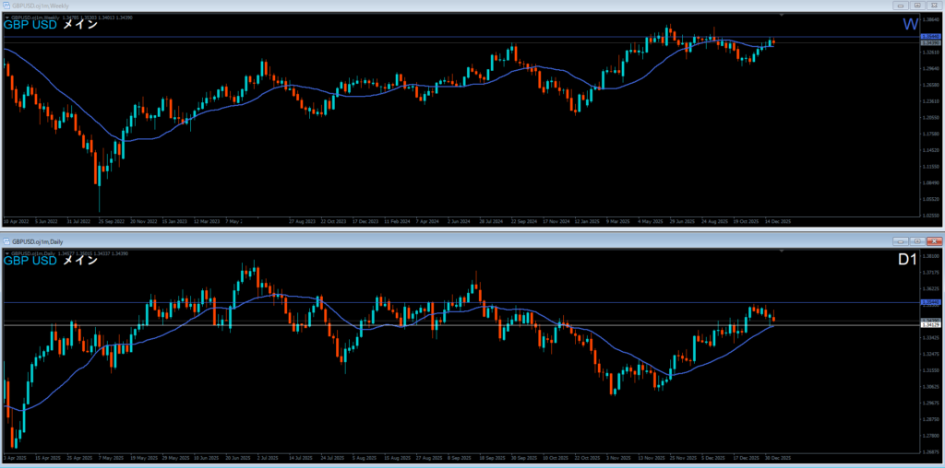
Task: Click the "30 Dec 2025" date on Daily time axis
Action: (780, 457)
